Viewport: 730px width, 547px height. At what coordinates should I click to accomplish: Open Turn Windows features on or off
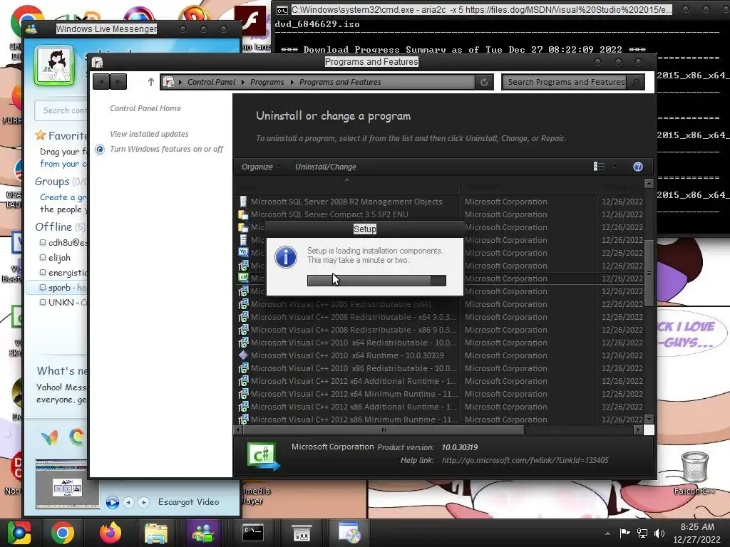(x=166, y=149)
